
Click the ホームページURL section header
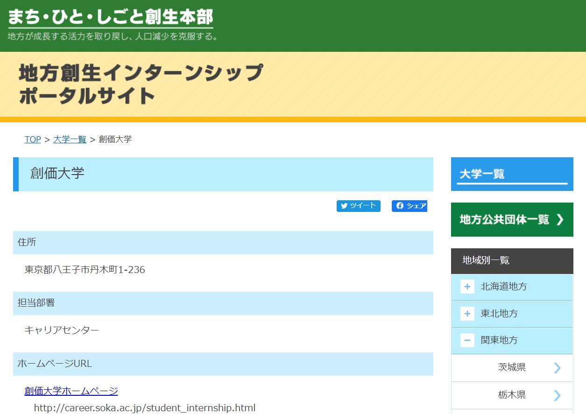(223, 364)
